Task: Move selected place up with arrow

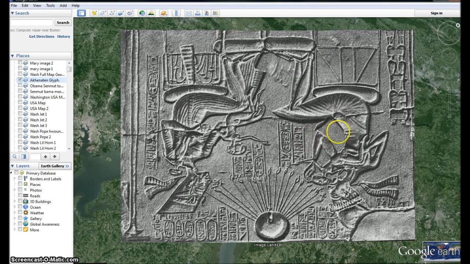Action: coord(46,157)
